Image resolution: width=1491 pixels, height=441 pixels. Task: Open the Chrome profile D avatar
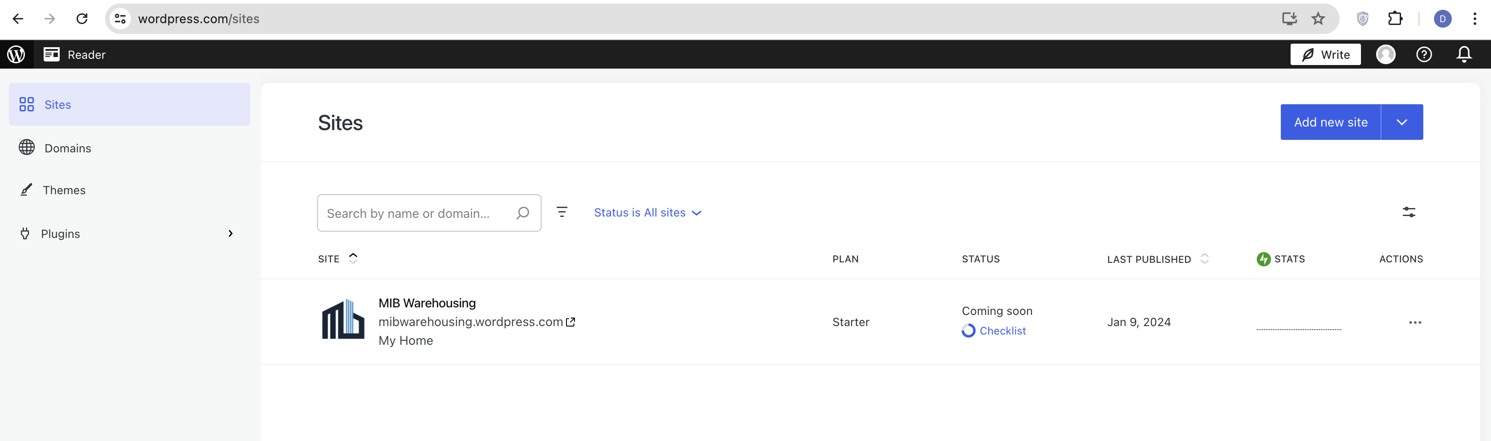[x=1442, y=19]
